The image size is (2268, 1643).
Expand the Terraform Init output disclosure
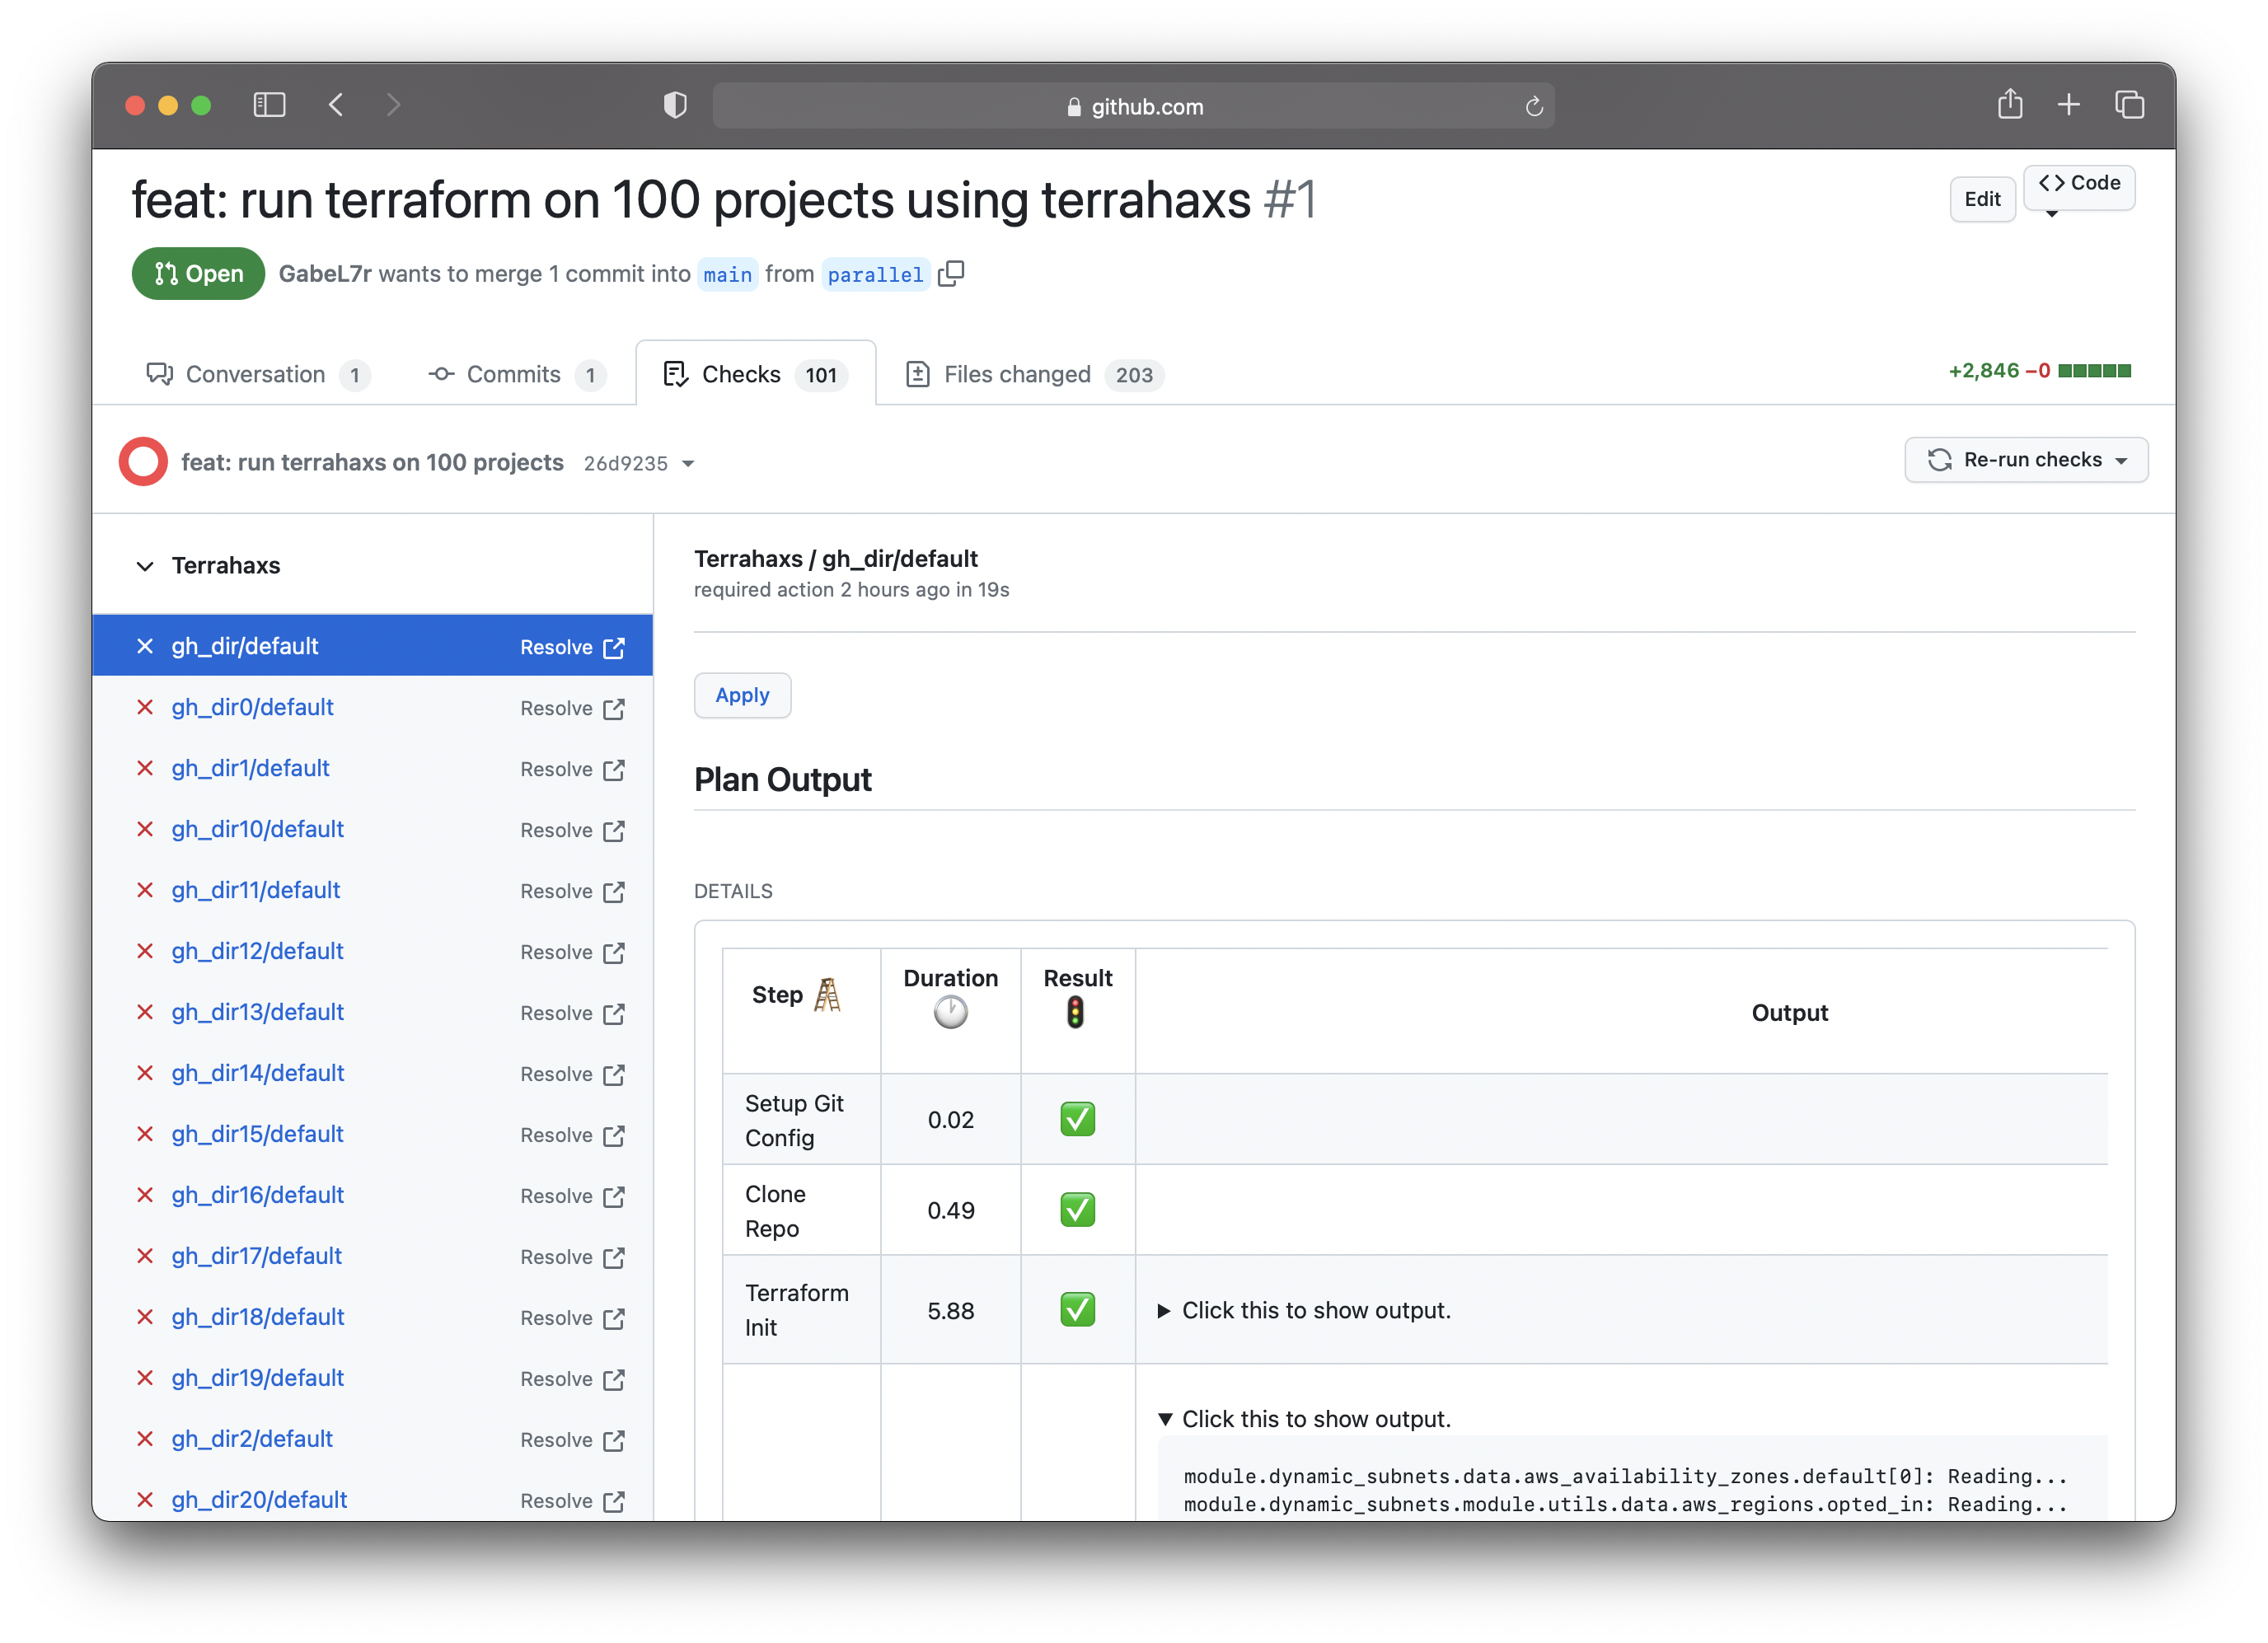pos(1304,1310)
